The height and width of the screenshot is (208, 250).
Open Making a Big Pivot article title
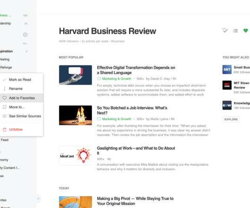[x=135, y=201]
